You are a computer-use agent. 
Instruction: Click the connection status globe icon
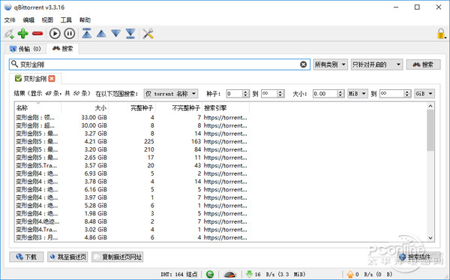210,274
